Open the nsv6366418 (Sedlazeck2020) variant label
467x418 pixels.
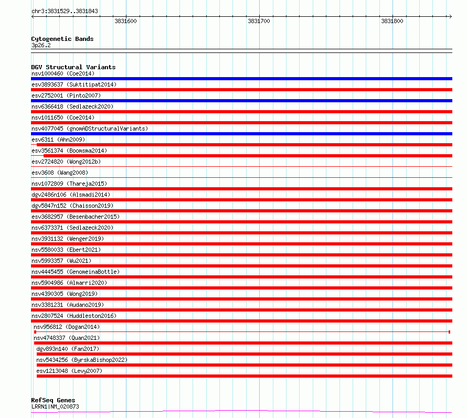click(72, 106)
